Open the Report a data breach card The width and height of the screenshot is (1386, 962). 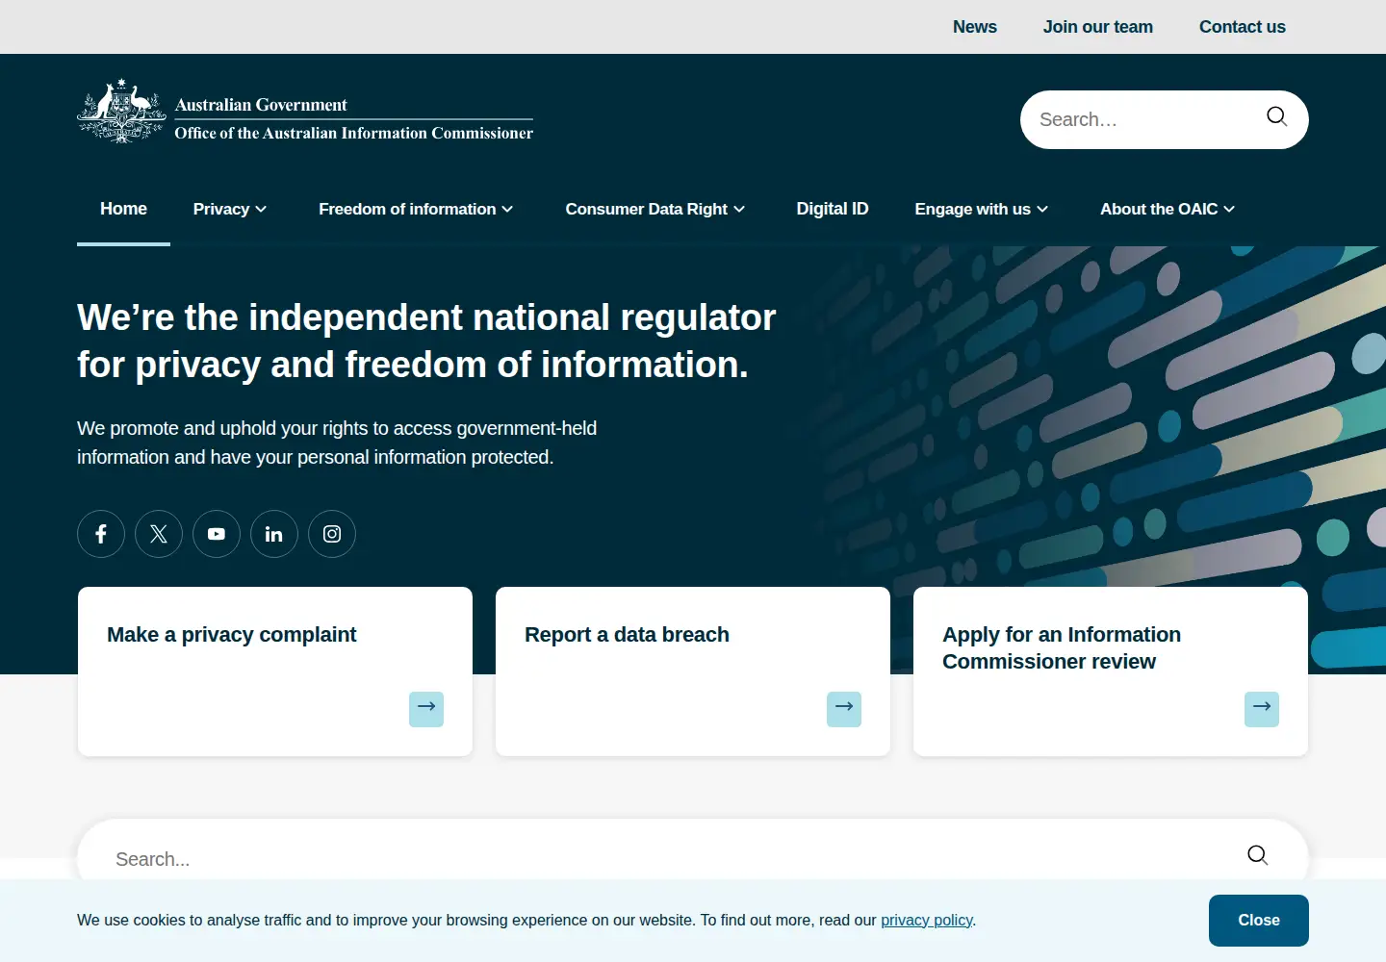pyautogui.click(x=693, y=671)
